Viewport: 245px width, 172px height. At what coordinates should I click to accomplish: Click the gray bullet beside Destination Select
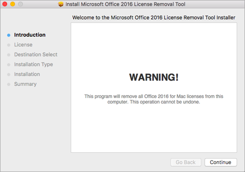pyautogui.click(x=9, y=55)
